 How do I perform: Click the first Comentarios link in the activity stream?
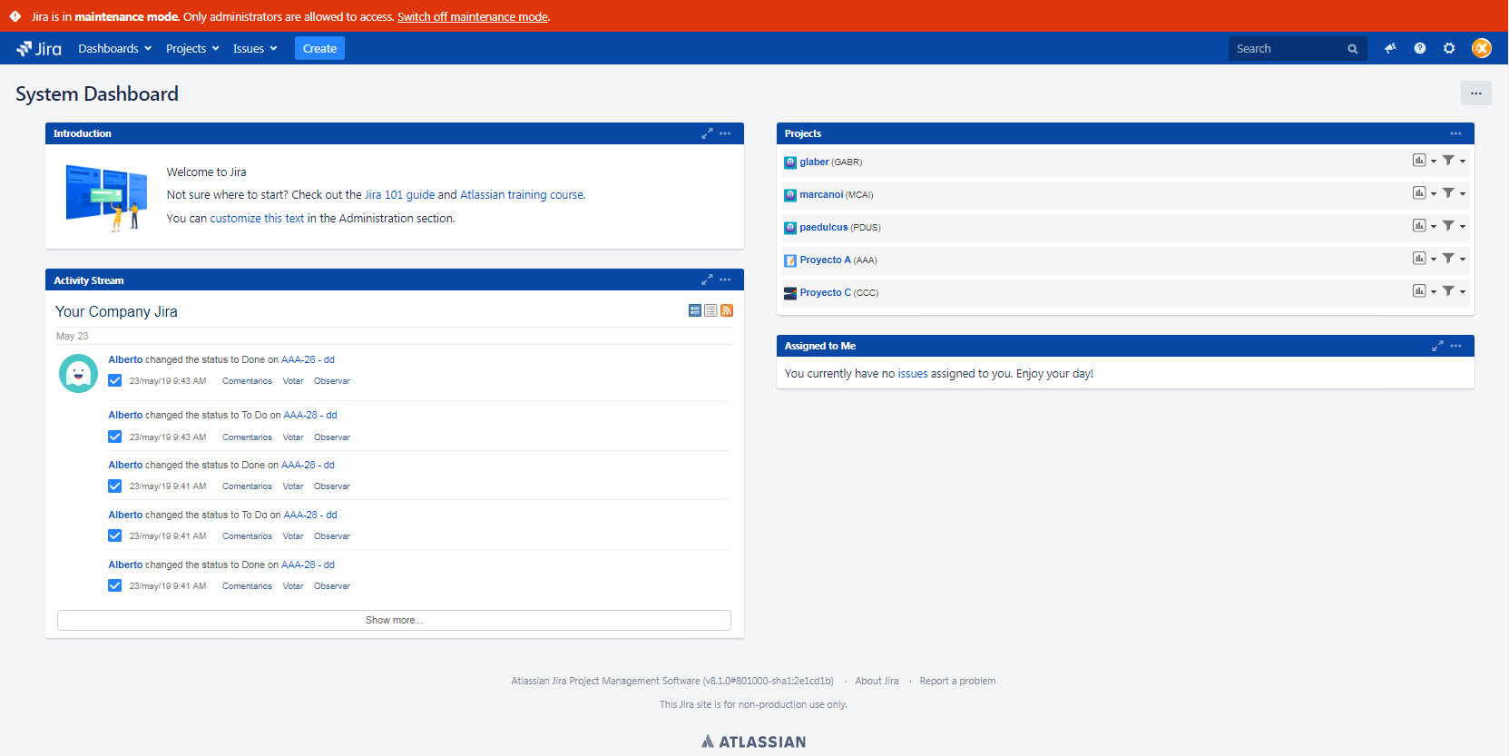pyautogui.click(x=247, y=381)
